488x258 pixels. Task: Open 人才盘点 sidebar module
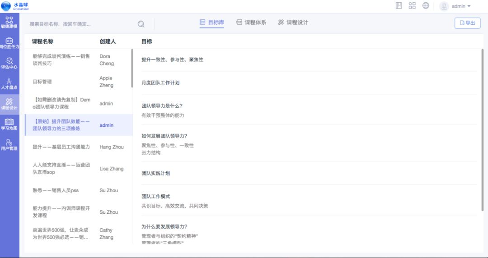9,83
